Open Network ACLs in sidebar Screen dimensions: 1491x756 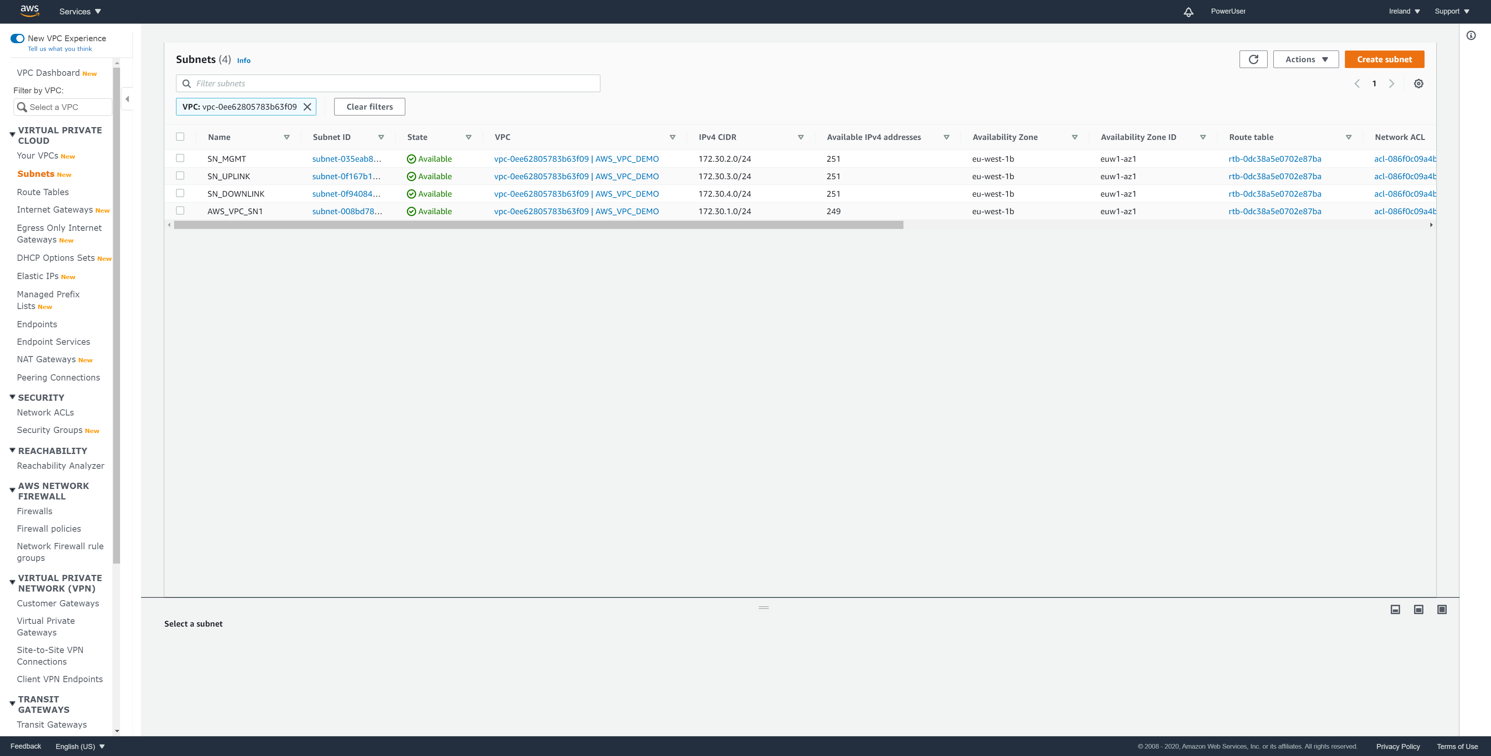point(45,412)
